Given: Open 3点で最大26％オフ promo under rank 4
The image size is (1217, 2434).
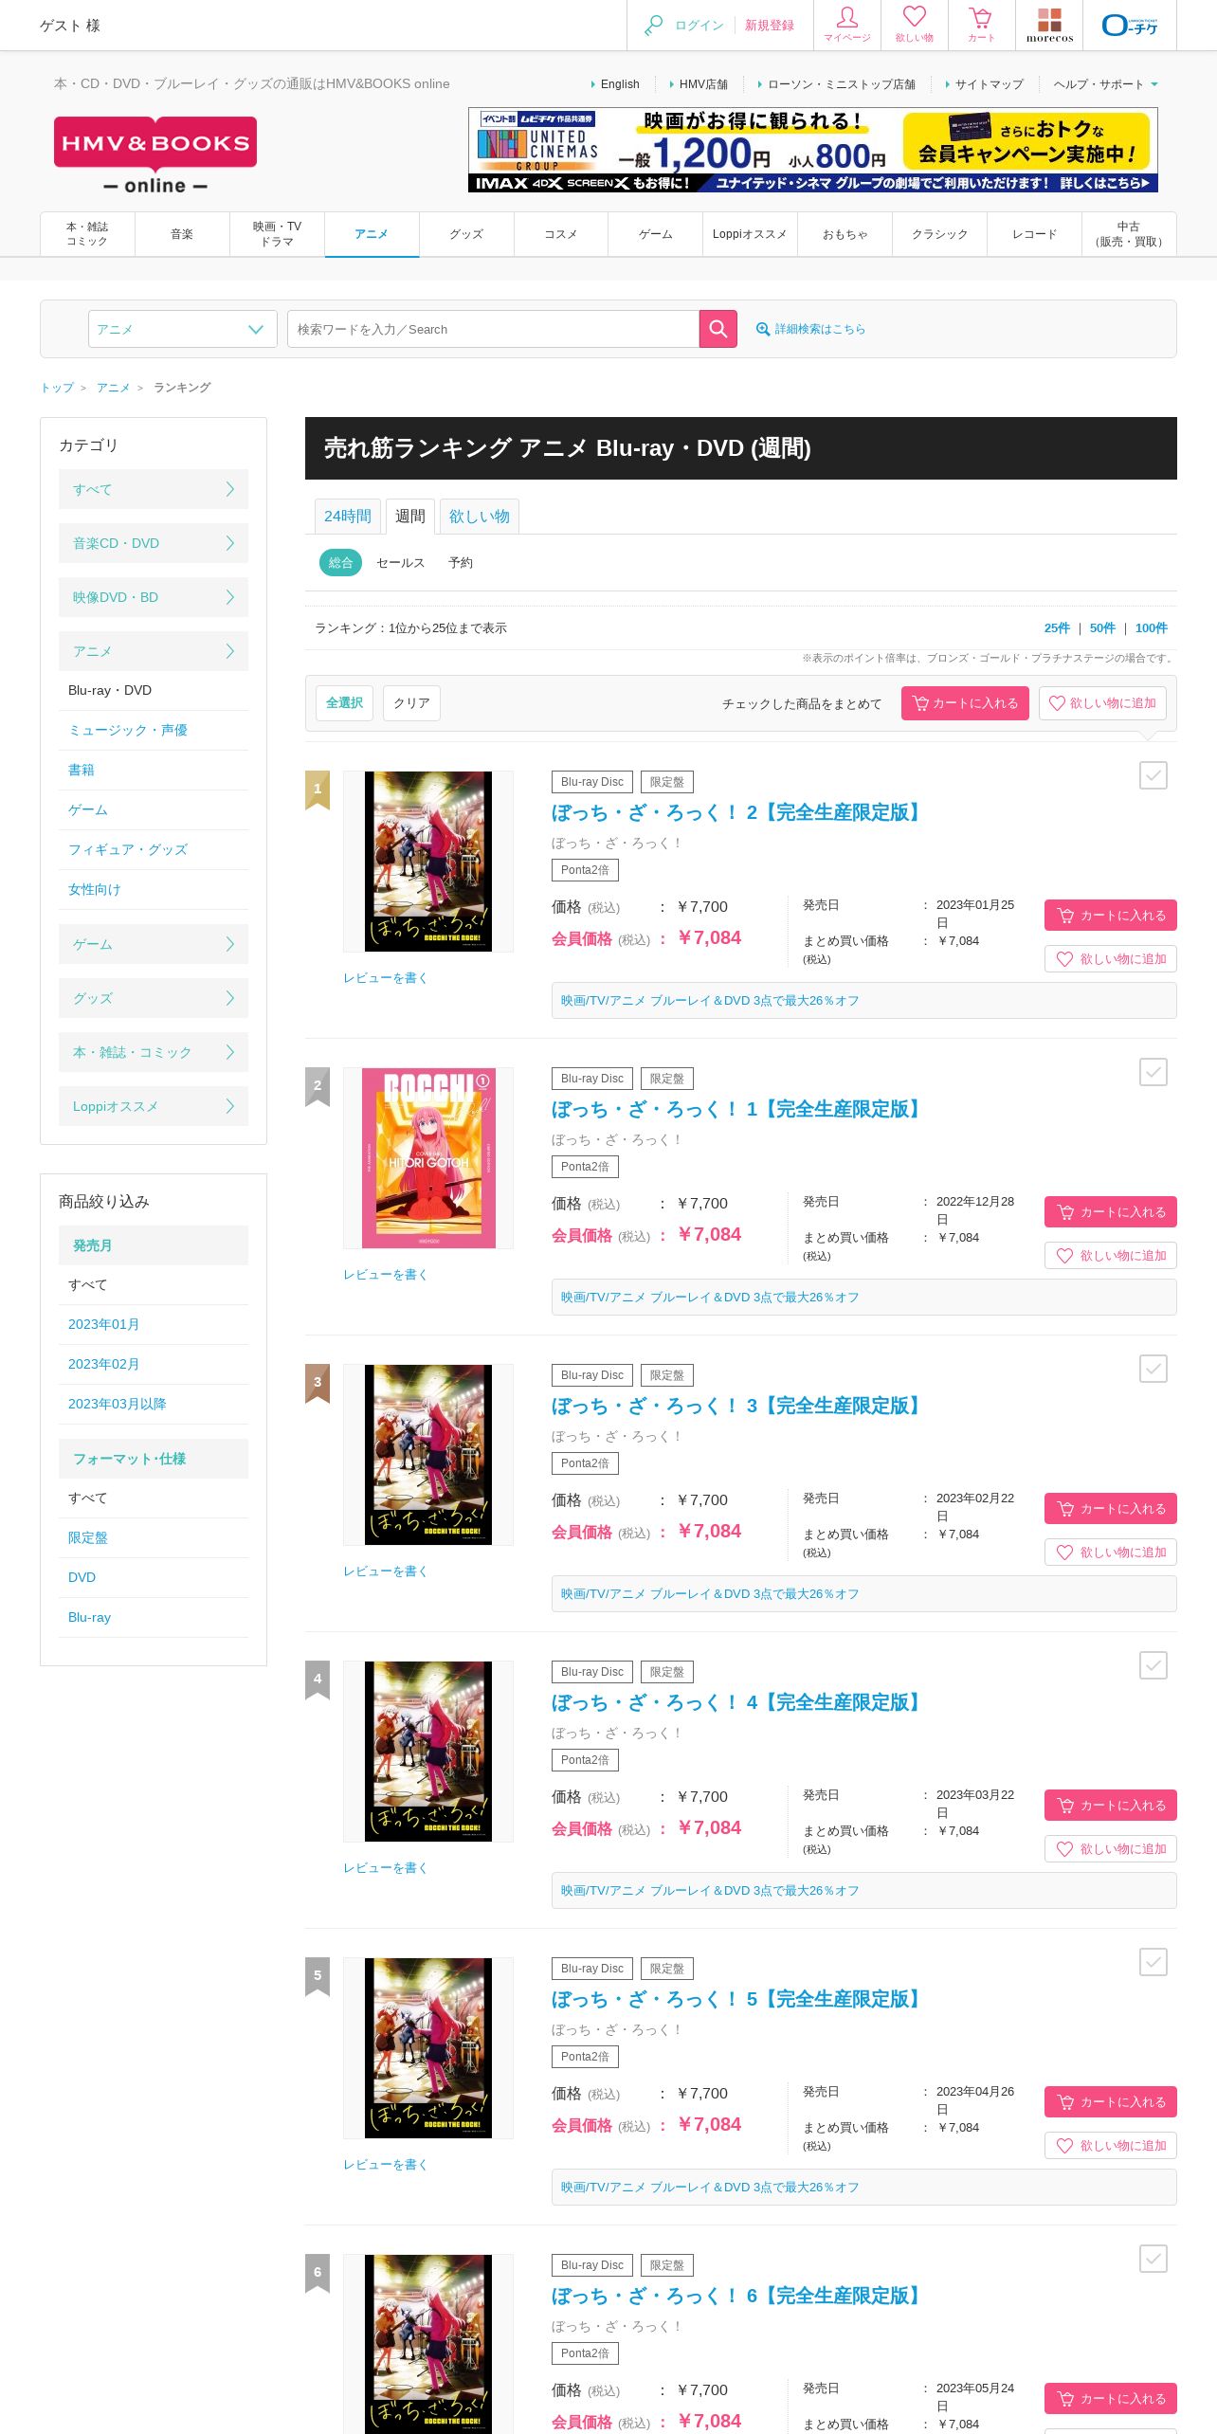Looking at the screenshot, I should coord(710,1891).
